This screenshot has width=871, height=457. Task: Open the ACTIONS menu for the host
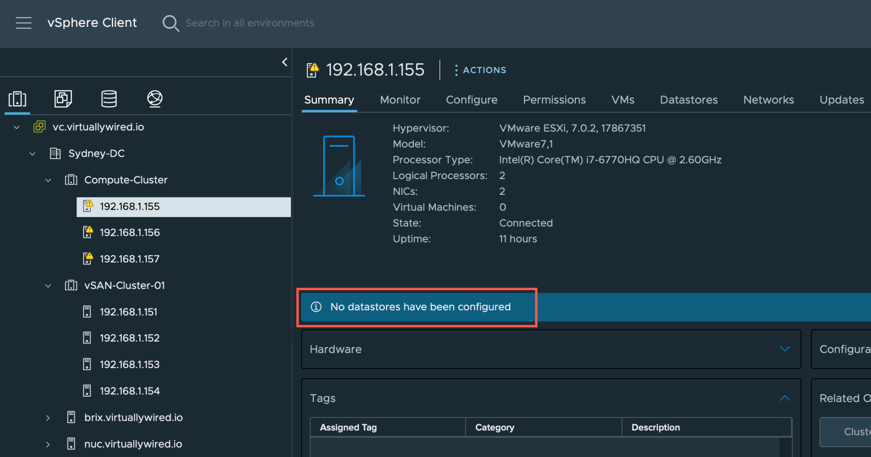pos(481,70)
